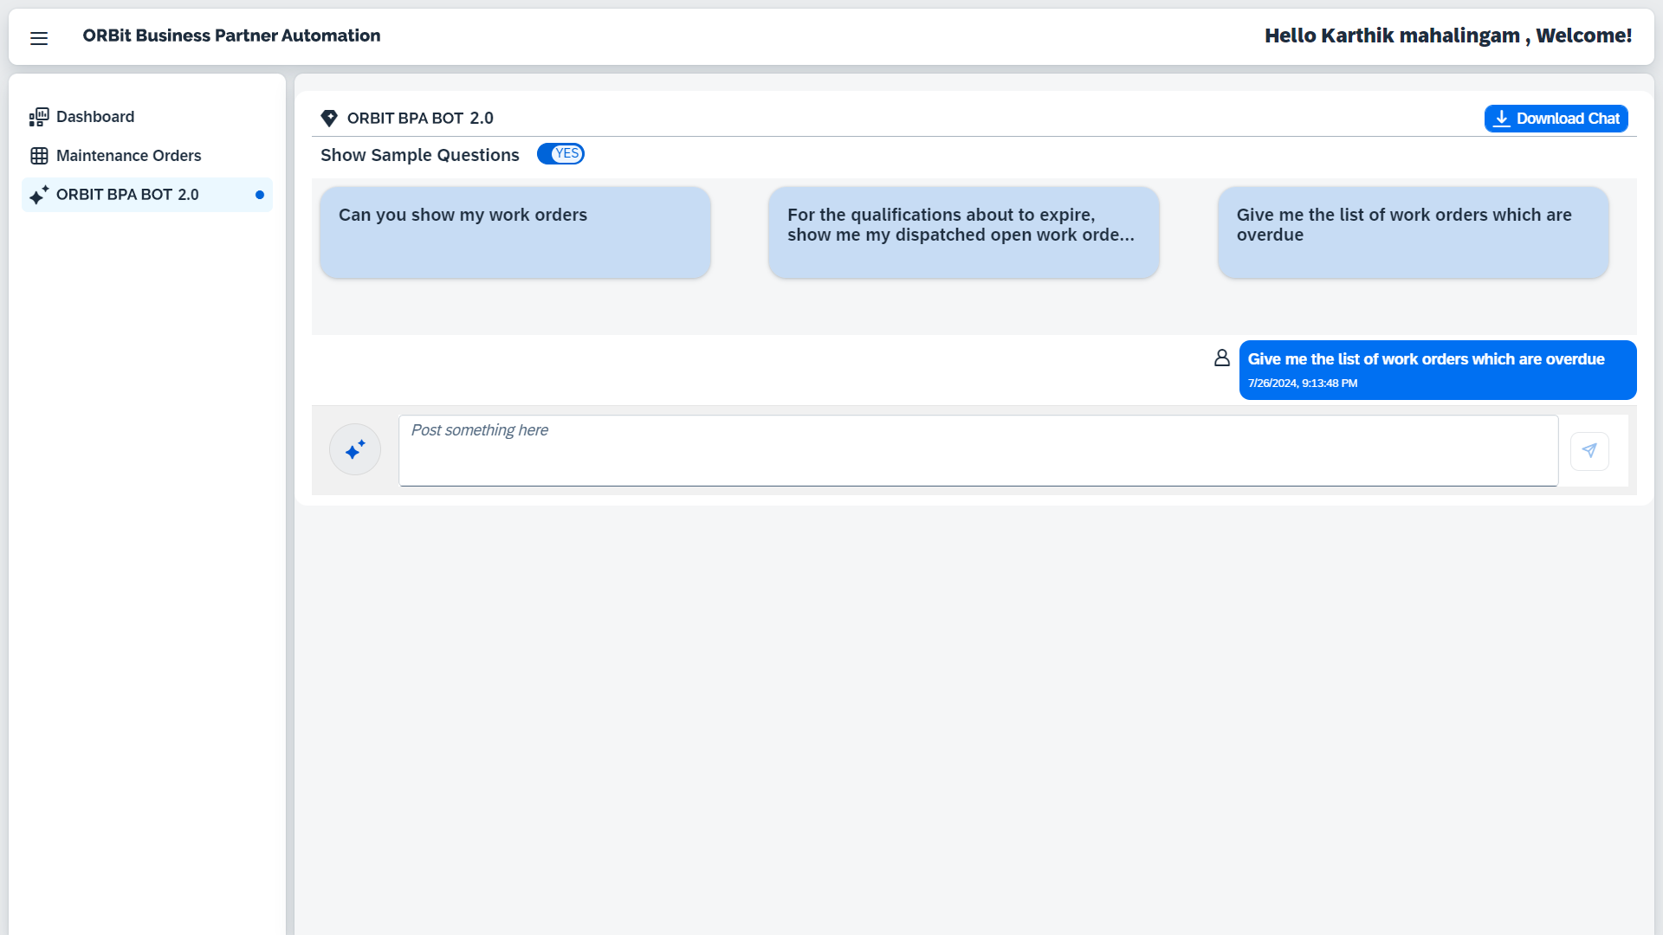Image resolution: width=1663 pixels, height=935 pixels.
Task: Click the paper plane send icon
Action: pos(1590,450)
